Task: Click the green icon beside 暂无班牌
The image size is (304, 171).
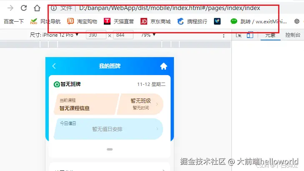Action: (x=57, y=85)
